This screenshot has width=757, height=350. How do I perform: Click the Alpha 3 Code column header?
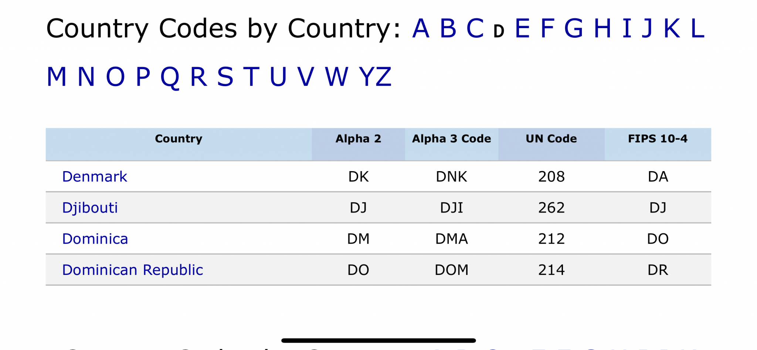(x=452, y=139)
